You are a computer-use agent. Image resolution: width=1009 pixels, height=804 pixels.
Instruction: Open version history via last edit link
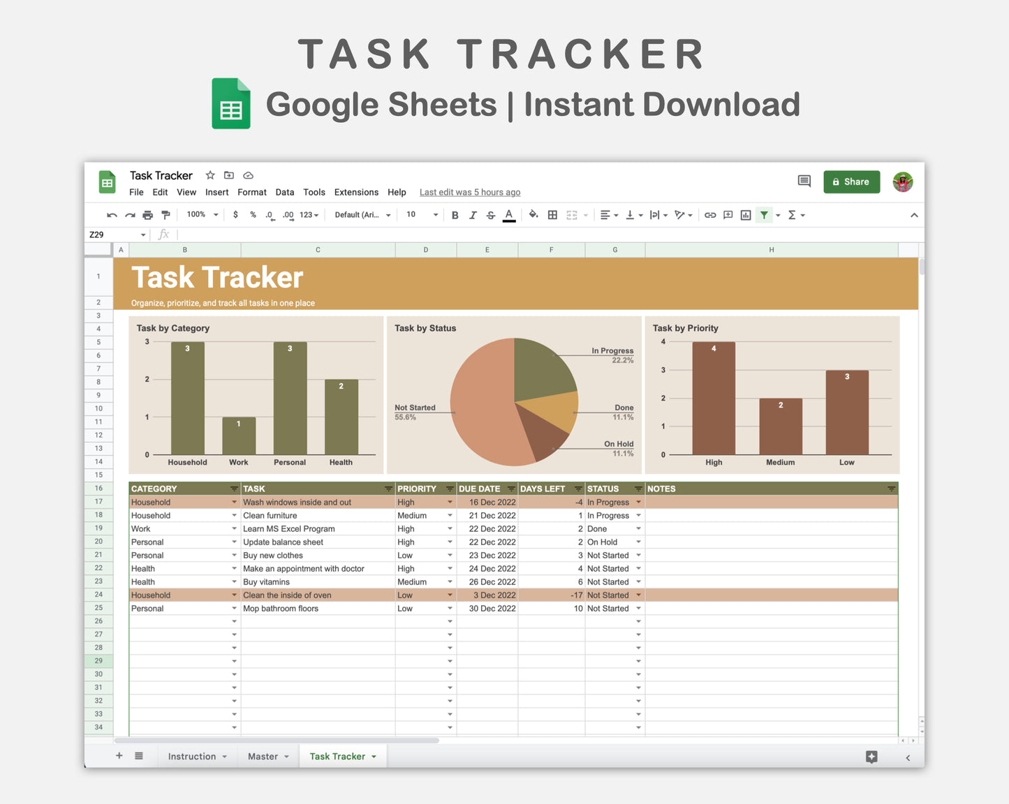point(469,192)
